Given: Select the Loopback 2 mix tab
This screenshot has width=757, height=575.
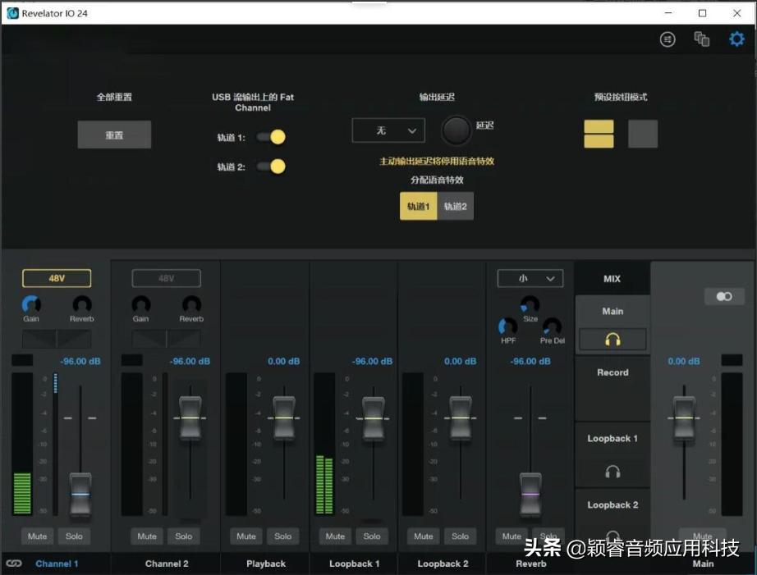Looking at the screenshot, I should pos(612,504).
